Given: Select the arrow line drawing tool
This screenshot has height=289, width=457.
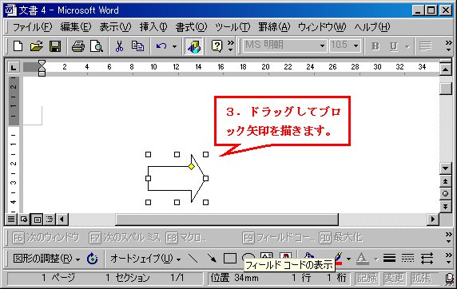Looking at the screenshot, I should click(212, 258).
